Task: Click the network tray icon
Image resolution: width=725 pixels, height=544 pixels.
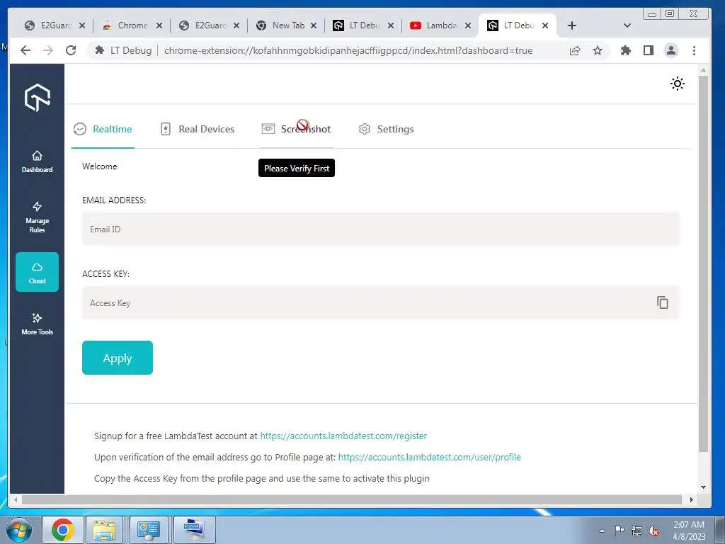Action: [636, 531]
